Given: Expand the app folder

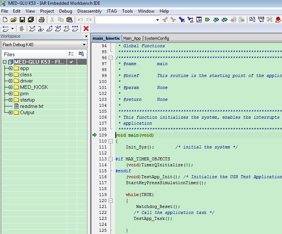Looking at the screenshot, I should (x=11, y=68).
